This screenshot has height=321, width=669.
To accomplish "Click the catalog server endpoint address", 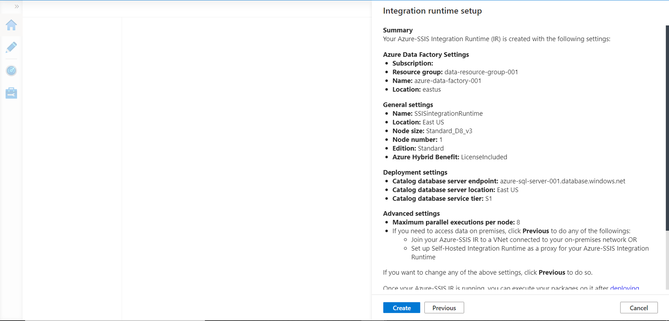I will pyautogui.click(x=562, y=181).
